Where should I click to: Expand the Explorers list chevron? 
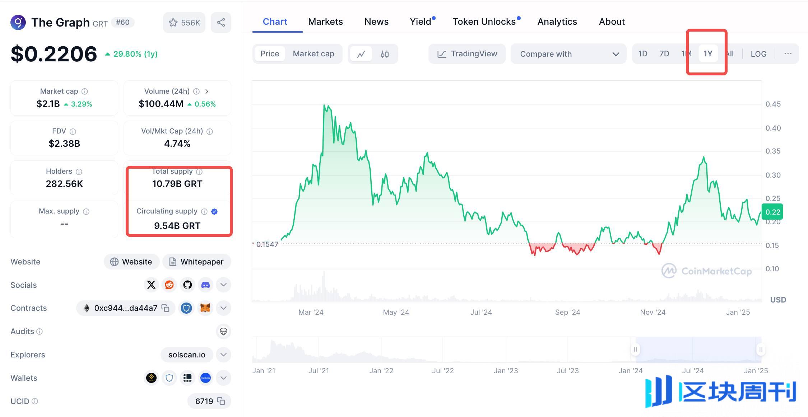click(x=223, y=355)
